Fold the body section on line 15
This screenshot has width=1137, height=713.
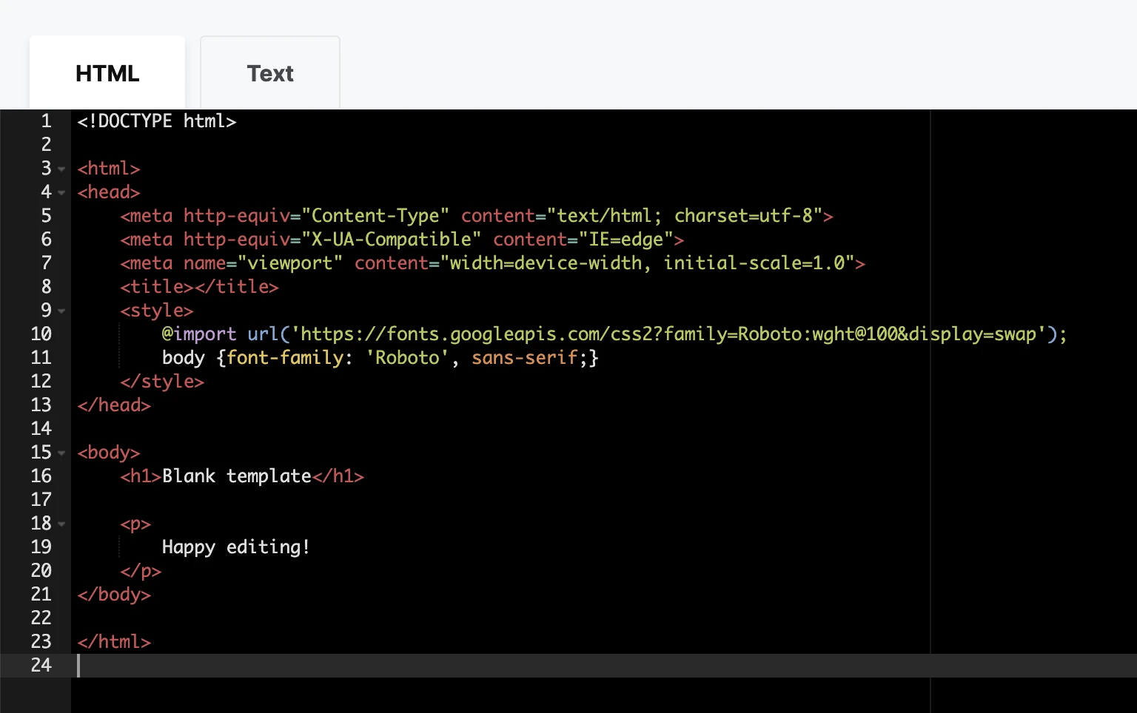click(x=61, y=453)
